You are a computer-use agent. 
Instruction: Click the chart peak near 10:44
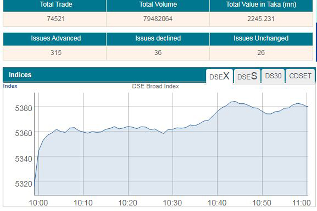(x=234, y=102)
